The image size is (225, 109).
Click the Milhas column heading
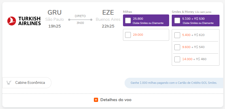[x=127, y=12]
